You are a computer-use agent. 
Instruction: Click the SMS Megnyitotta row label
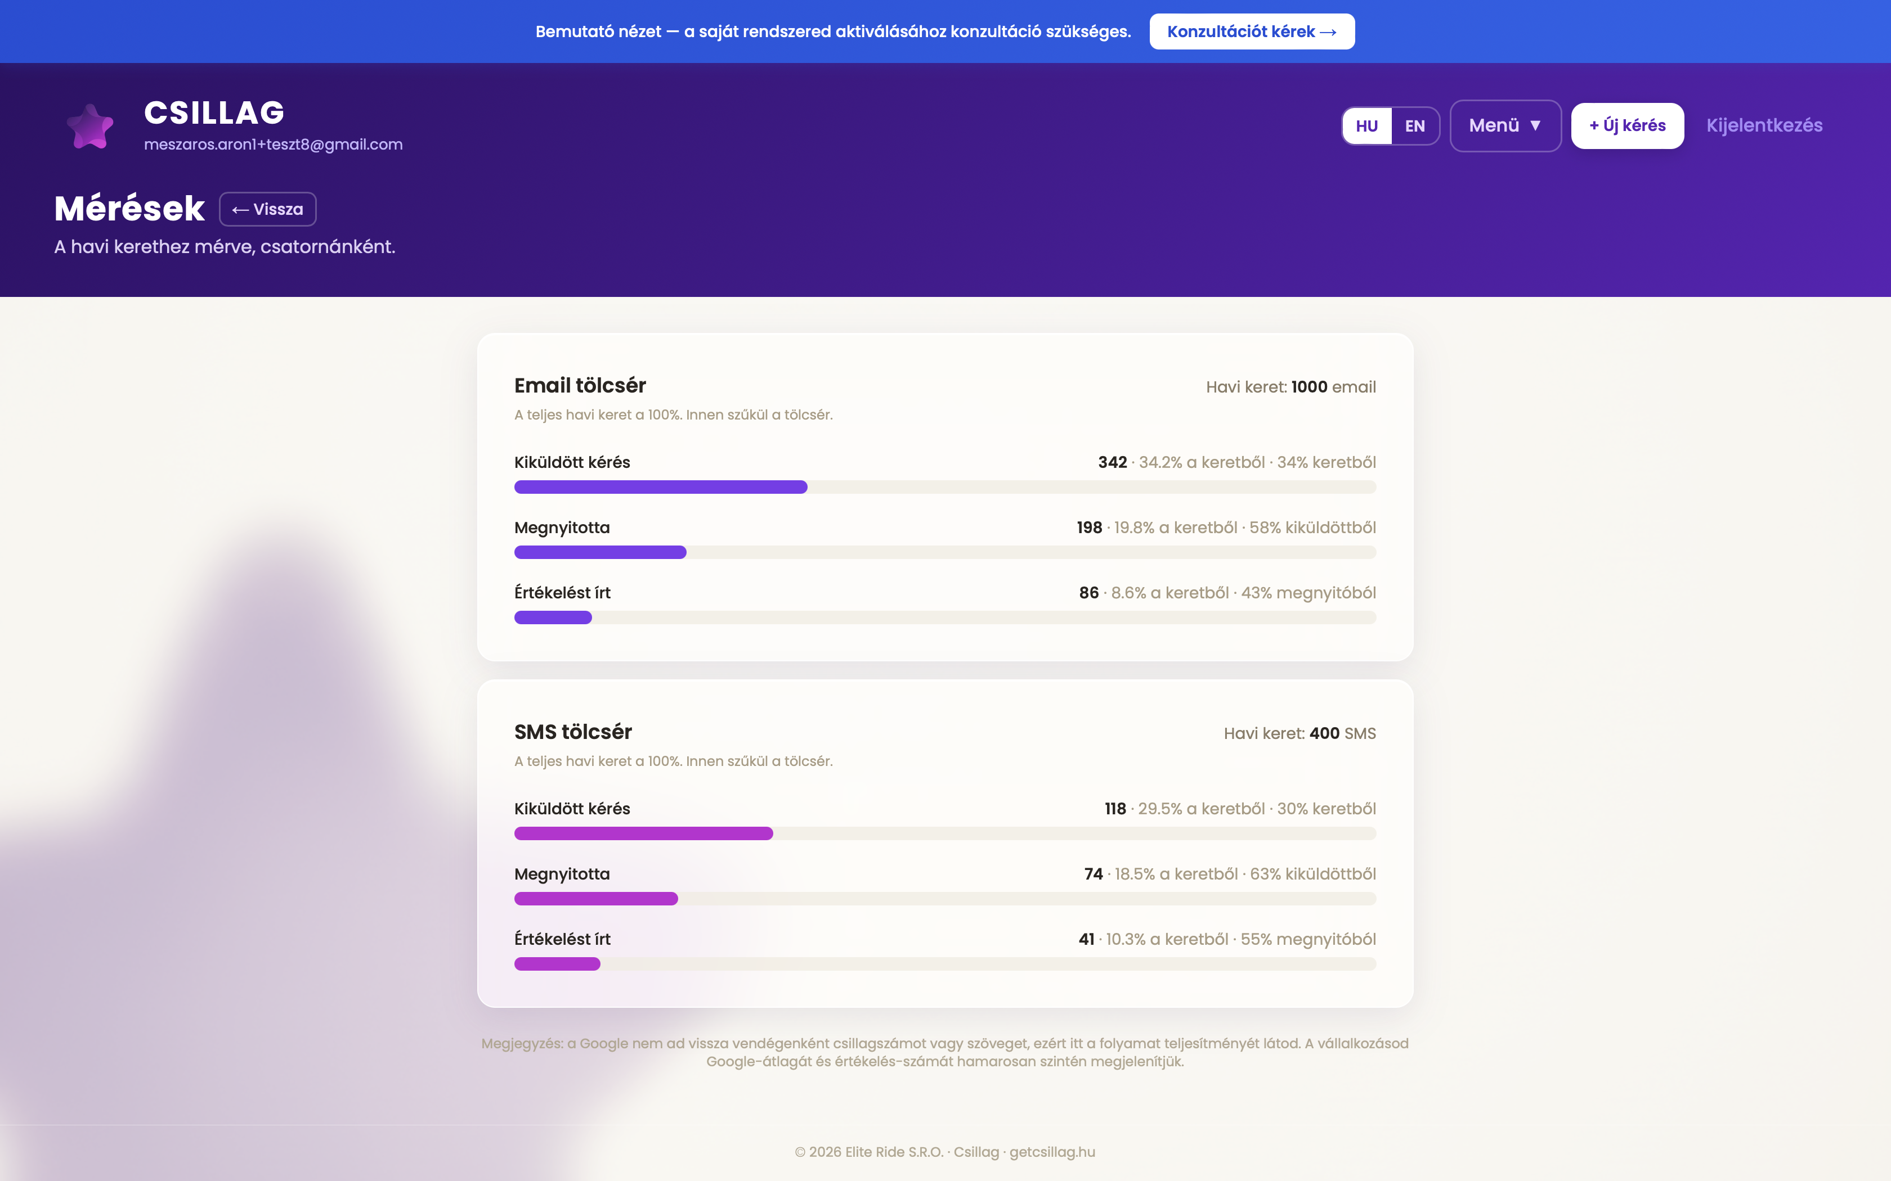click(x=562, y=874)
